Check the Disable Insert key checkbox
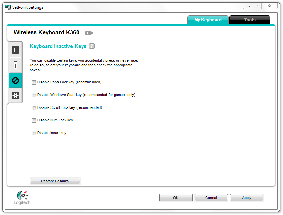The width and height of the screenshot is (283, 215). 34,133
